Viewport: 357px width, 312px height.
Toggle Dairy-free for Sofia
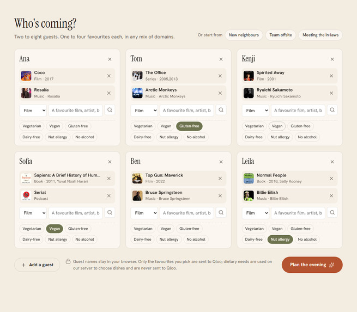pos(31,239)
